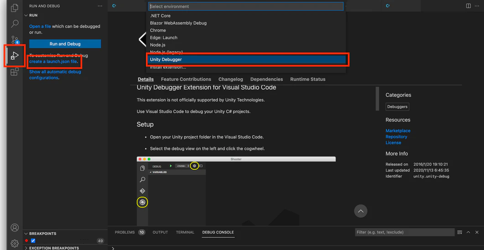Focus the Select environment input box

[246, 6]
